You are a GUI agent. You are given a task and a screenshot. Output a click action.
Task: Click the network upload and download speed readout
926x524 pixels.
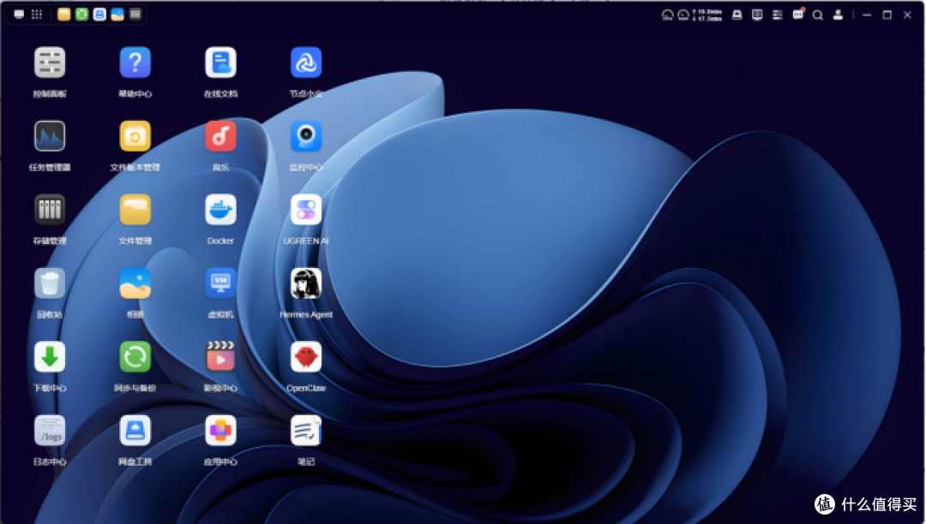(x=707, y=15)
